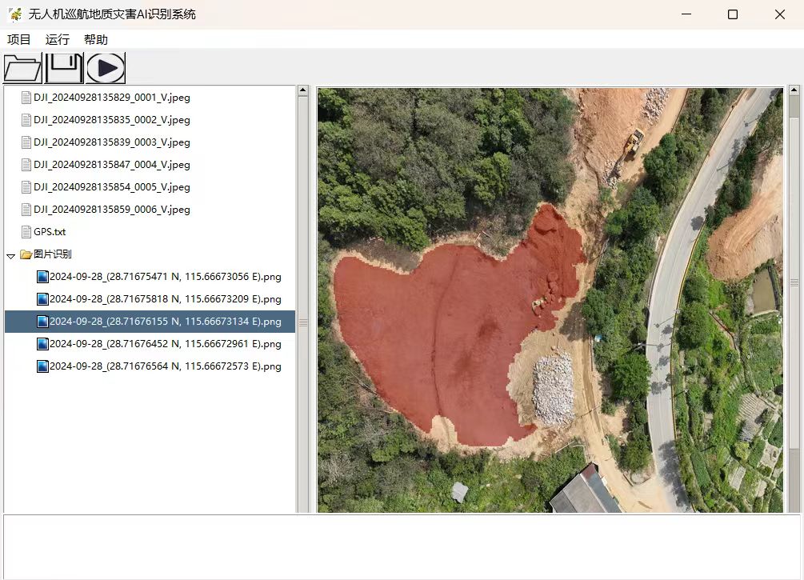Select file DJI_20240928135847_0004_V.jpeg
The height and width of the screenshot is (580, 804).
pyautogui.click(x=112, y=165)
